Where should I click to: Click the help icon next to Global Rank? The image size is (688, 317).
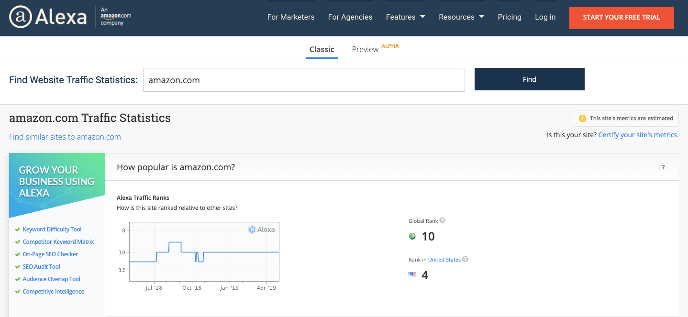click(x=443, y=220)
